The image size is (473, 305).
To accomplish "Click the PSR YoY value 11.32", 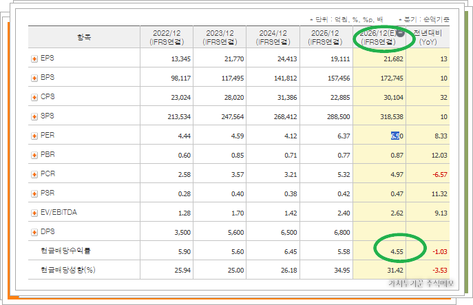I will click(439, 193).
